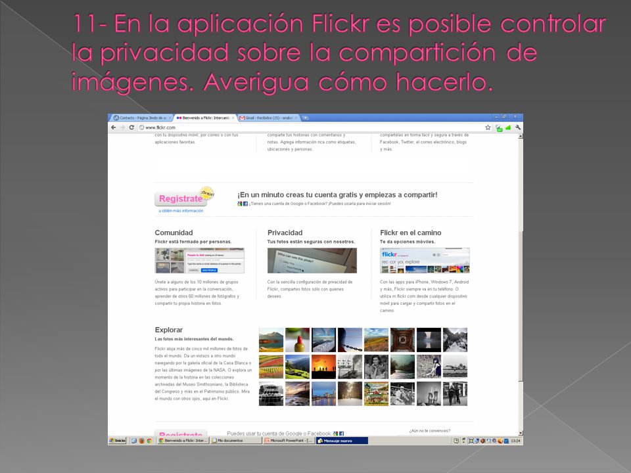
Task: Open the chain silhouette thumbnail
Action: pos(350,340)
